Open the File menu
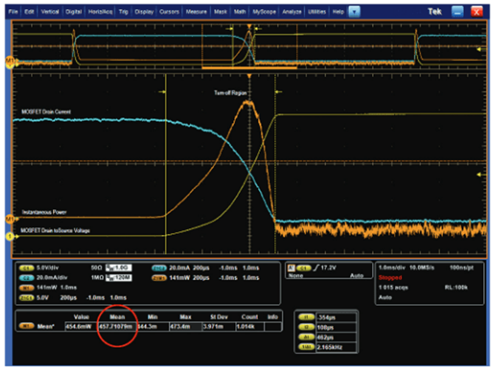This screenshot has width=493, height=369. 13,12
